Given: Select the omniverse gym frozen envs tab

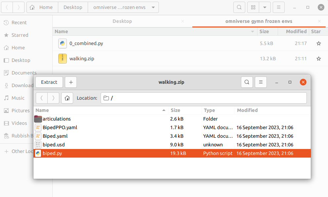Looking at the screenshot, I should (258, 21).
